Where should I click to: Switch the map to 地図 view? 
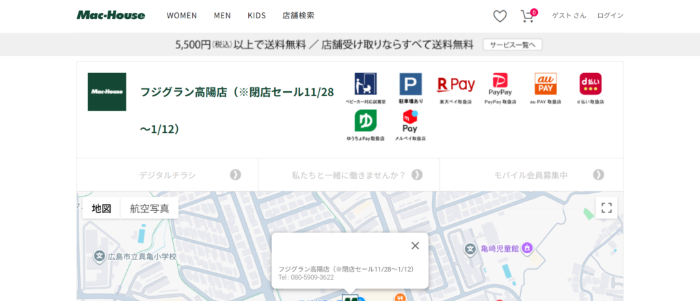click(102, 208)
